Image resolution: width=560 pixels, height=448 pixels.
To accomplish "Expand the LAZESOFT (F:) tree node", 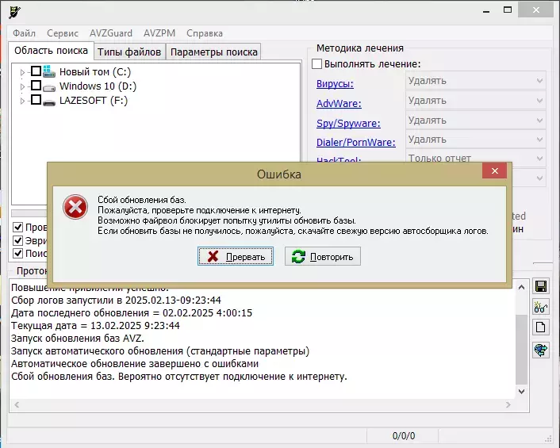I will [22, 101].
